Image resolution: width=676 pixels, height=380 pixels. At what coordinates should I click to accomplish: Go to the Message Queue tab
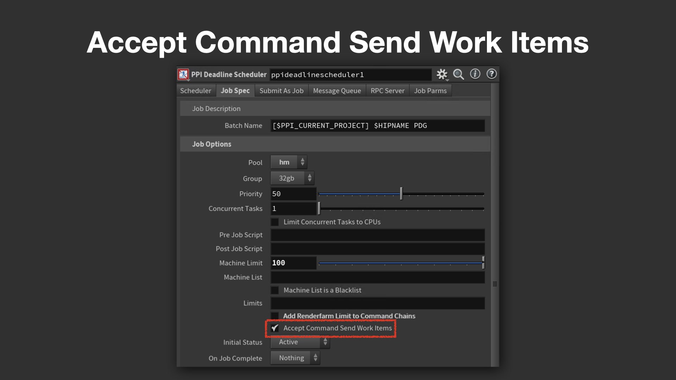tap(337, 91)
